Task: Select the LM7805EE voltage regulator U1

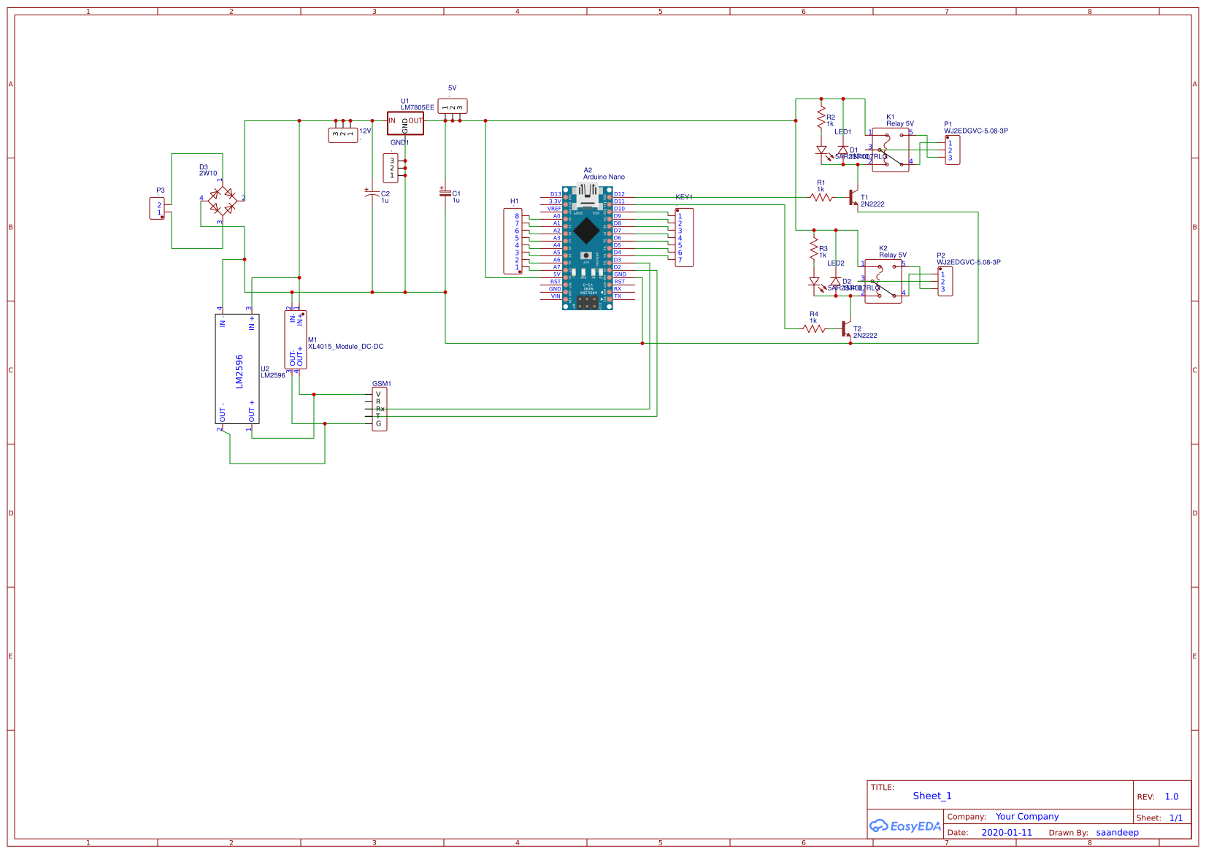Action: 405,123
